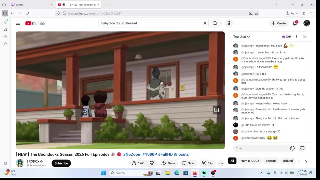Image resolution: width=320 pixels, height=180 pixels.
Task: Close the Boondocks YouTube tab
Action: coord(98,4)
